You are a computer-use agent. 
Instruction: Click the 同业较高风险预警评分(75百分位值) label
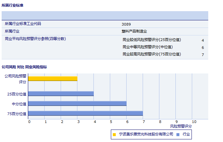click(x=152, y=54)
